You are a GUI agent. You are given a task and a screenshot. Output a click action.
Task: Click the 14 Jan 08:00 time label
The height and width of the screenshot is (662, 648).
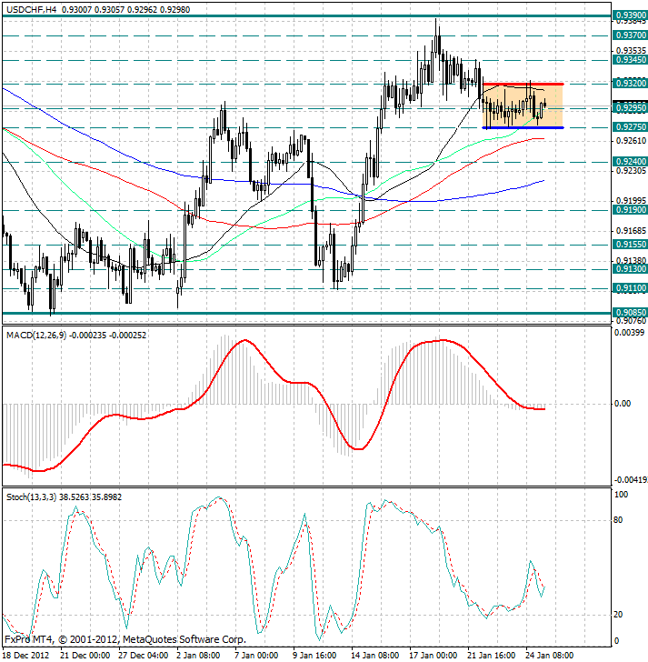coord(375,656)
